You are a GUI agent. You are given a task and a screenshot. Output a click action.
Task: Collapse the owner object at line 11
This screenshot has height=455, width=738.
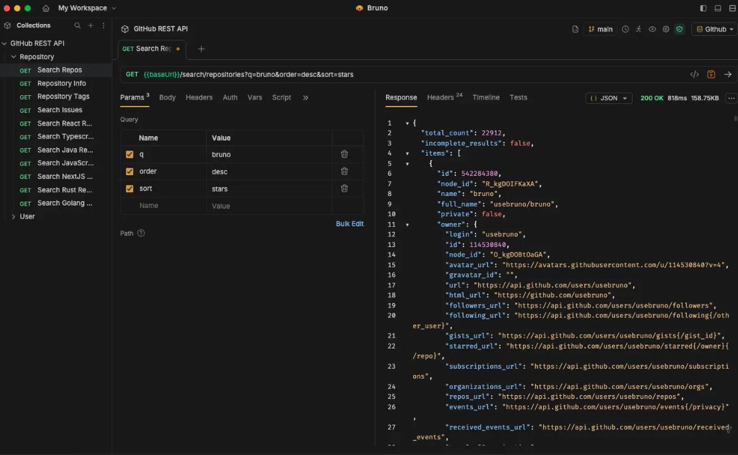407,225
